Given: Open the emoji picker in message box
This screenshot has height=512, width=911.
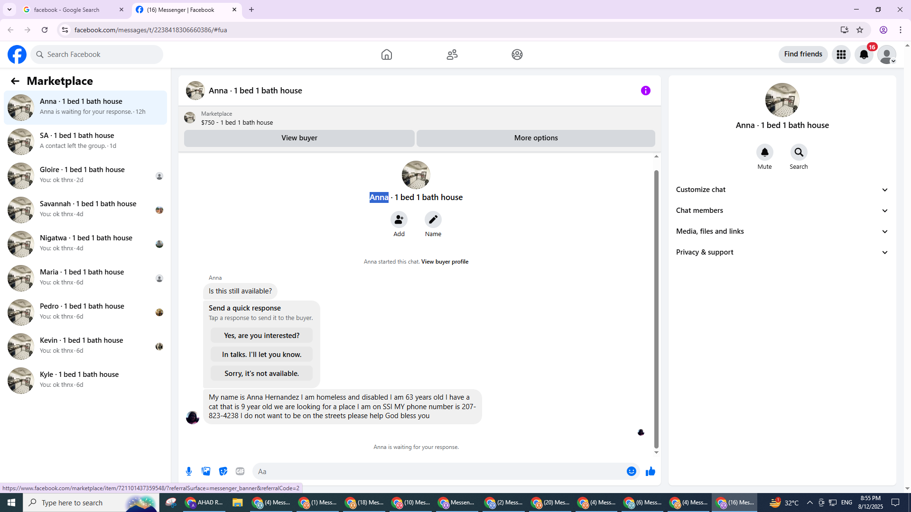Looking at the screenshot, I should [x=631, y=471].
